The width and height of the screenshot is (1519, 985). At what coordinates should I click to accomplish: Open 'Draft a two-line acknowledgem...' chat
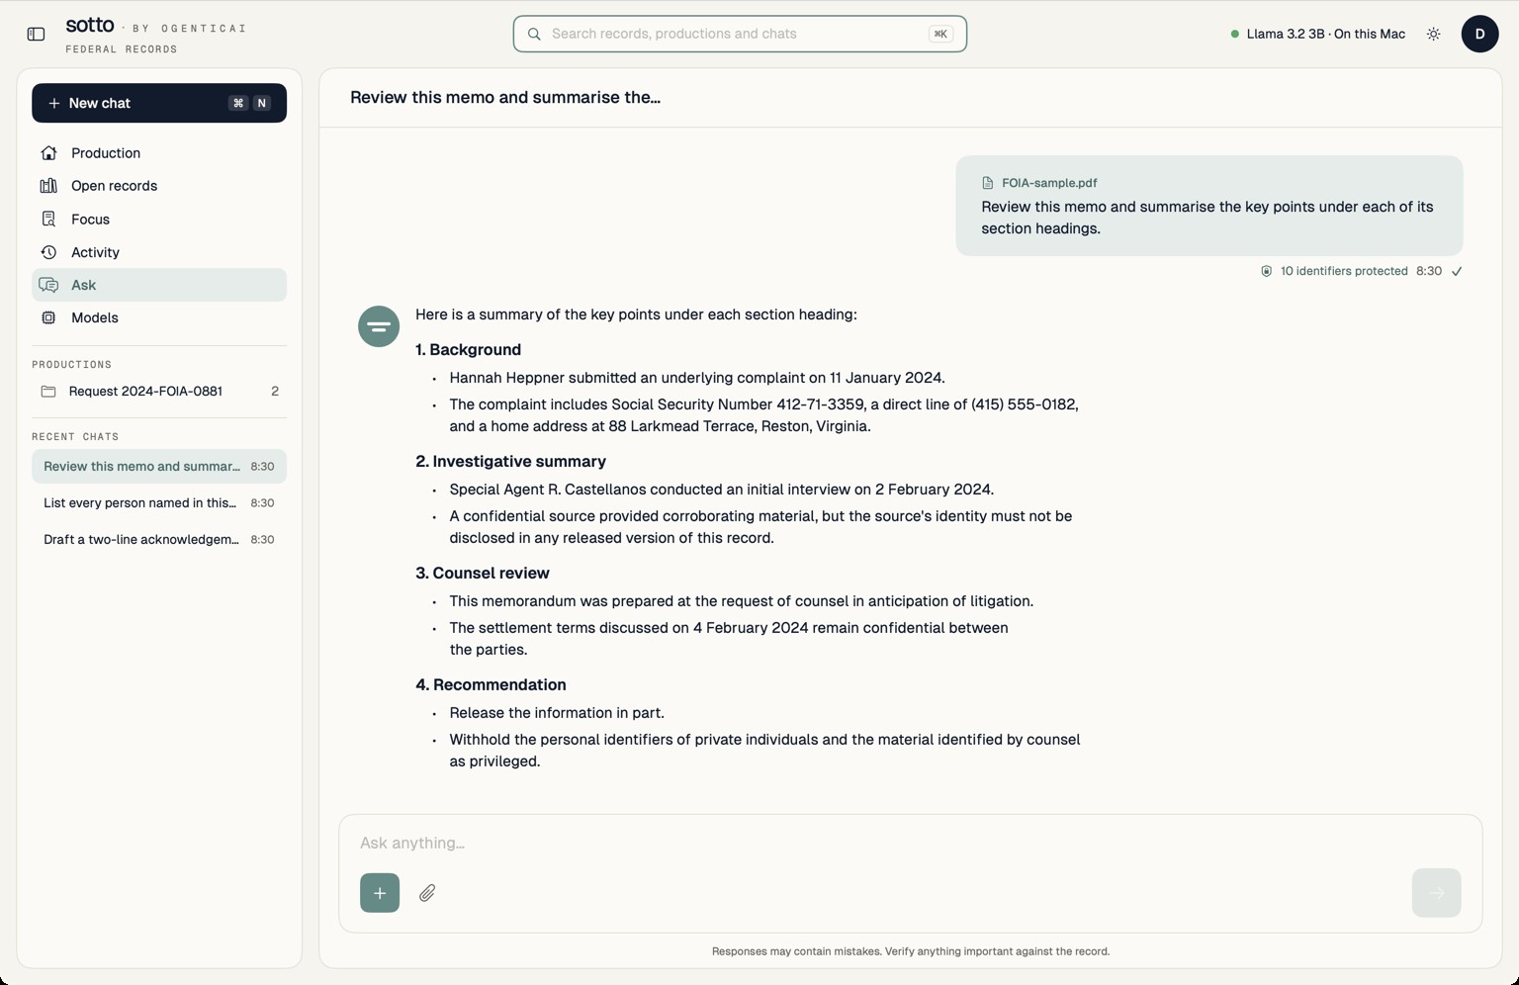[x=159, y=540]
